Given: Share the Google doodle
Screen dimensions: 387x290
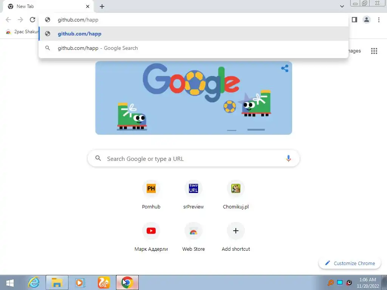Looking at the screenshot, I should (285, 68).
